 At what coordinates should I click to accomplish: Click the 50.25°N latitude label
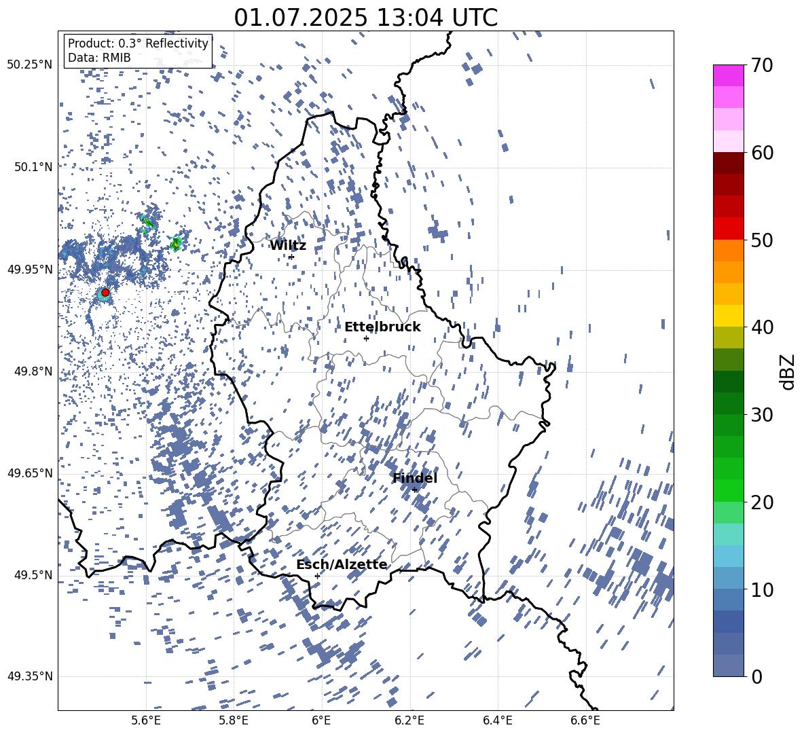pyautogui.click(x=30, y=65)
